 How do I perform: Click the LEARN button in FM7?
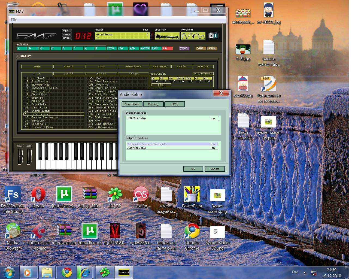[x=212, y=48]
